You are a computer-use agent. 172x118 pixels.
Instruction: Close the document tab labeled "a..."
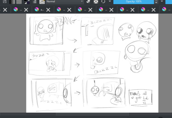48,10
